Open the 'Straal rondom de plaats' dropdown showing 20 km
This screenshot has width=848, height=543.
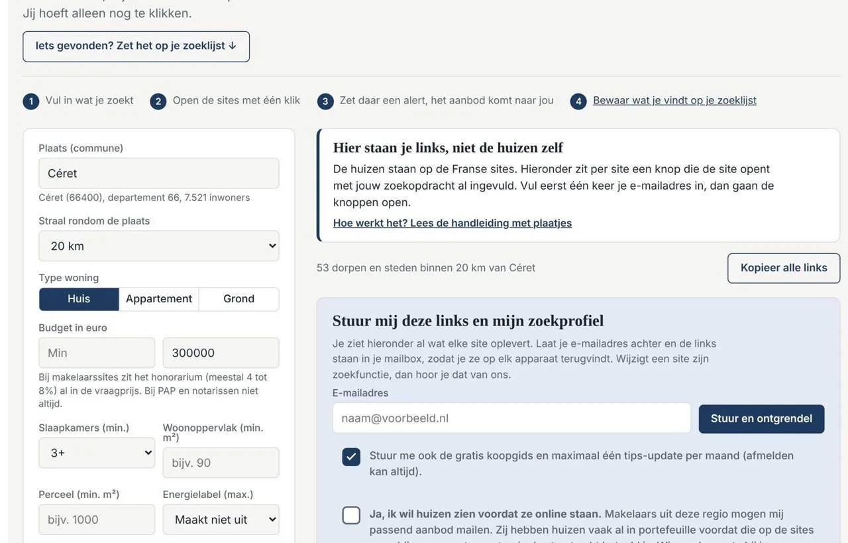159,246
